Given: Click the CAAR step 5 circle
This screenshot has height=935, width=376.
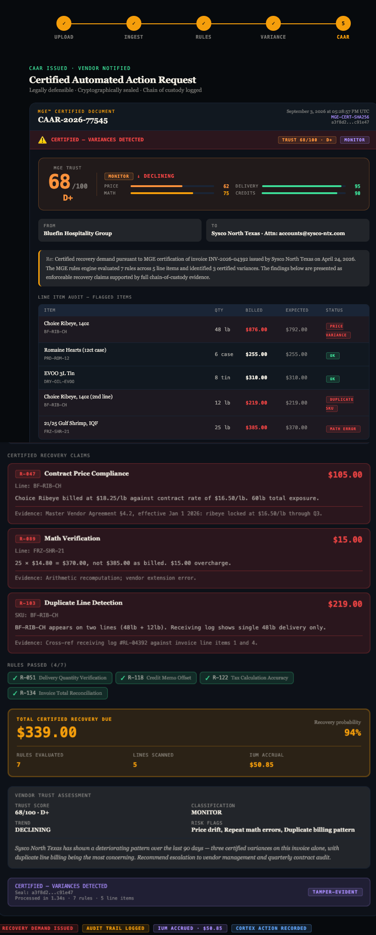Looking at the screenshot, I should (x=343, y=23).
